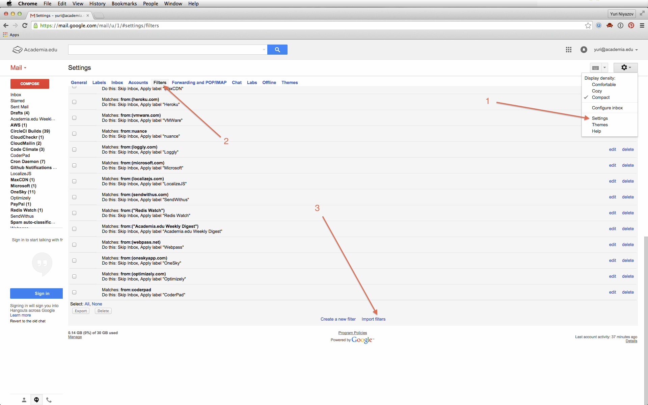Click the 1Password extension icon
Screen dimensions: 648x405
coord(620,26)
